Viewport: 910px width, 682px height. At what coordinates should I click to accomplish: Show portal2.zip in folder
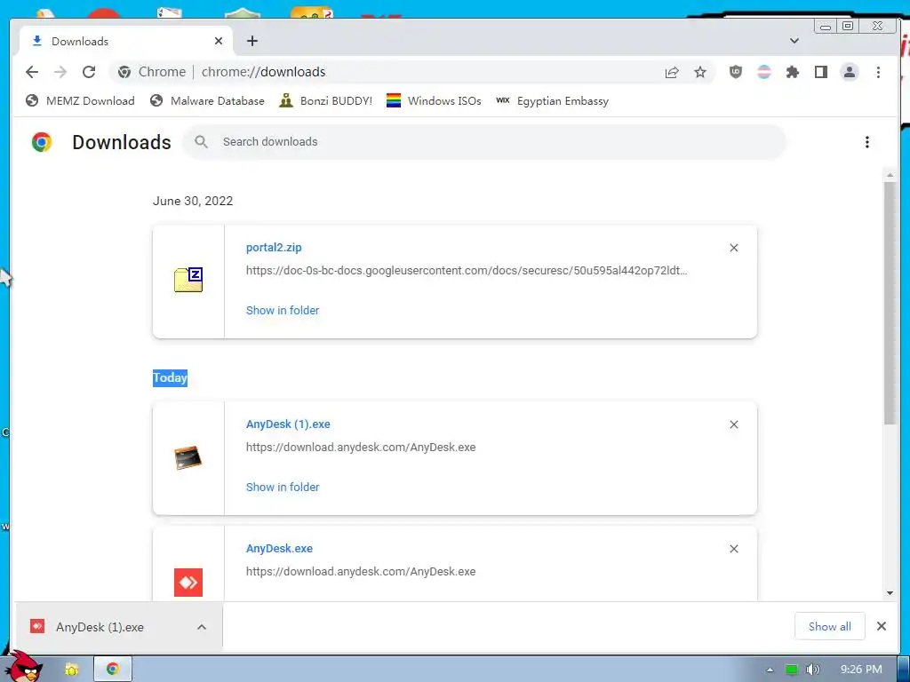click(x=283, y=310)
